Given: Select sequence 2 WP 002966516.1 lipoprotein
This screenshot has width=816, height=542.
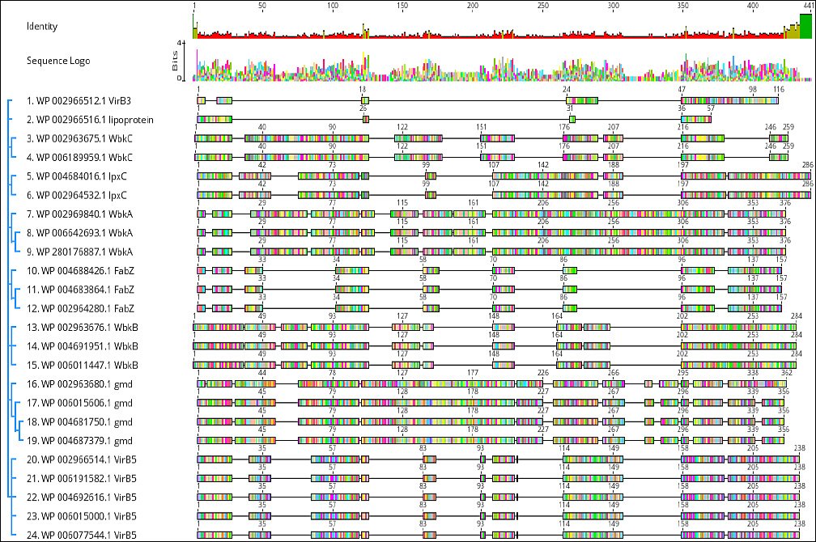Looking at the screenshot, I should pos(90,120).
